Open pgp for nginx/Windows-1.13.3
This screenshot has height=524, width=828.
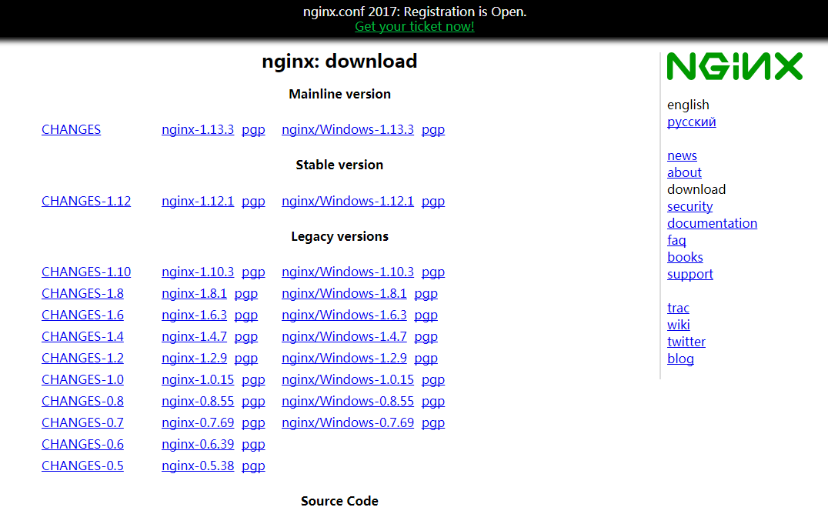433,130
